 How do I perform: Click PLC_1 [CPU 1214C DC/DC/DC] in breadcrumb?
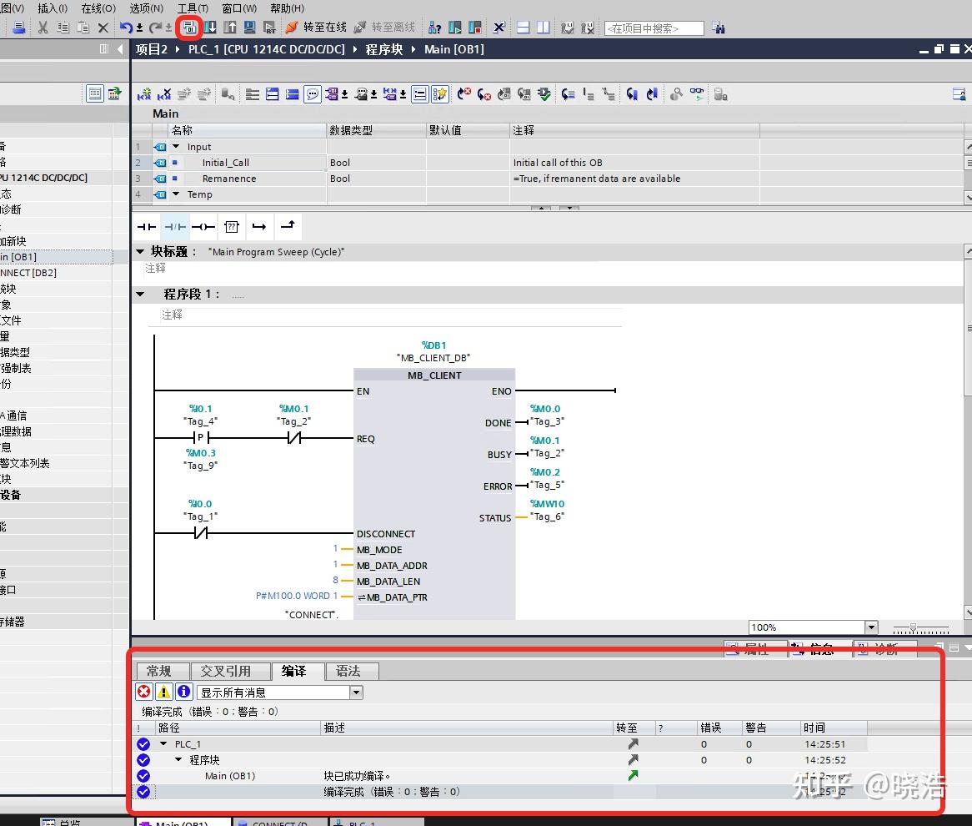pyautogui.click(x=267, y=49)
